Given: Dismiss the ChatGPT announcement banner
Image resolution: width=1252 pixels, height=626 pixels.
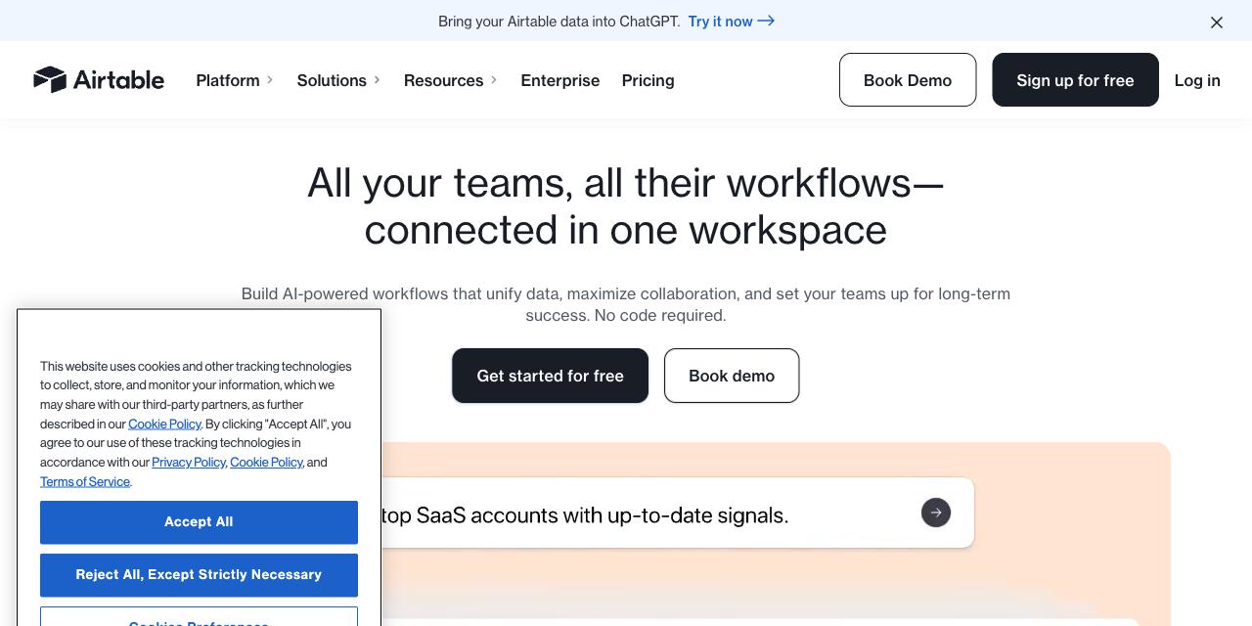Looking at the screenshot, I should pos(1217,22).
